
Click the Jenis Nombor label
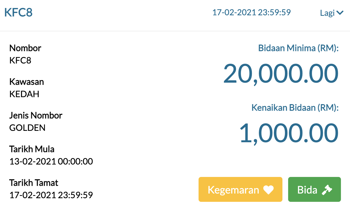(36, 115)
